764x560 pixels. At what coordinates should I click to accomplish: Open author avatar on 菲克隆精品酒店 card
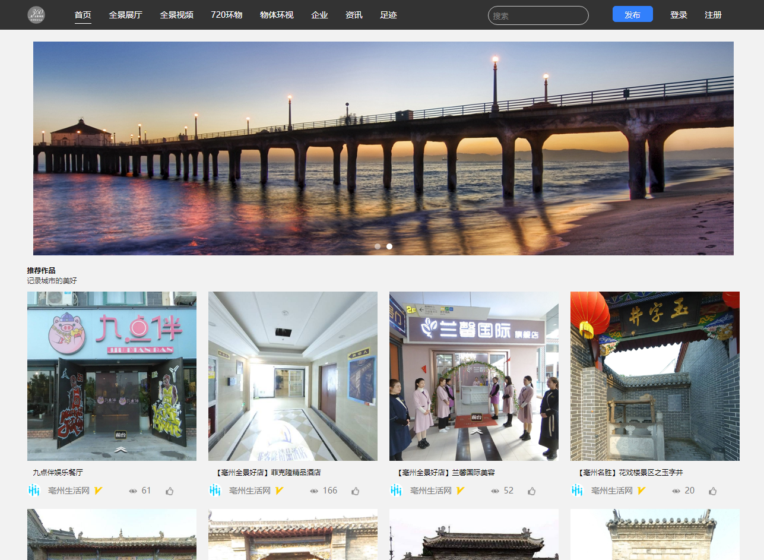215,491
